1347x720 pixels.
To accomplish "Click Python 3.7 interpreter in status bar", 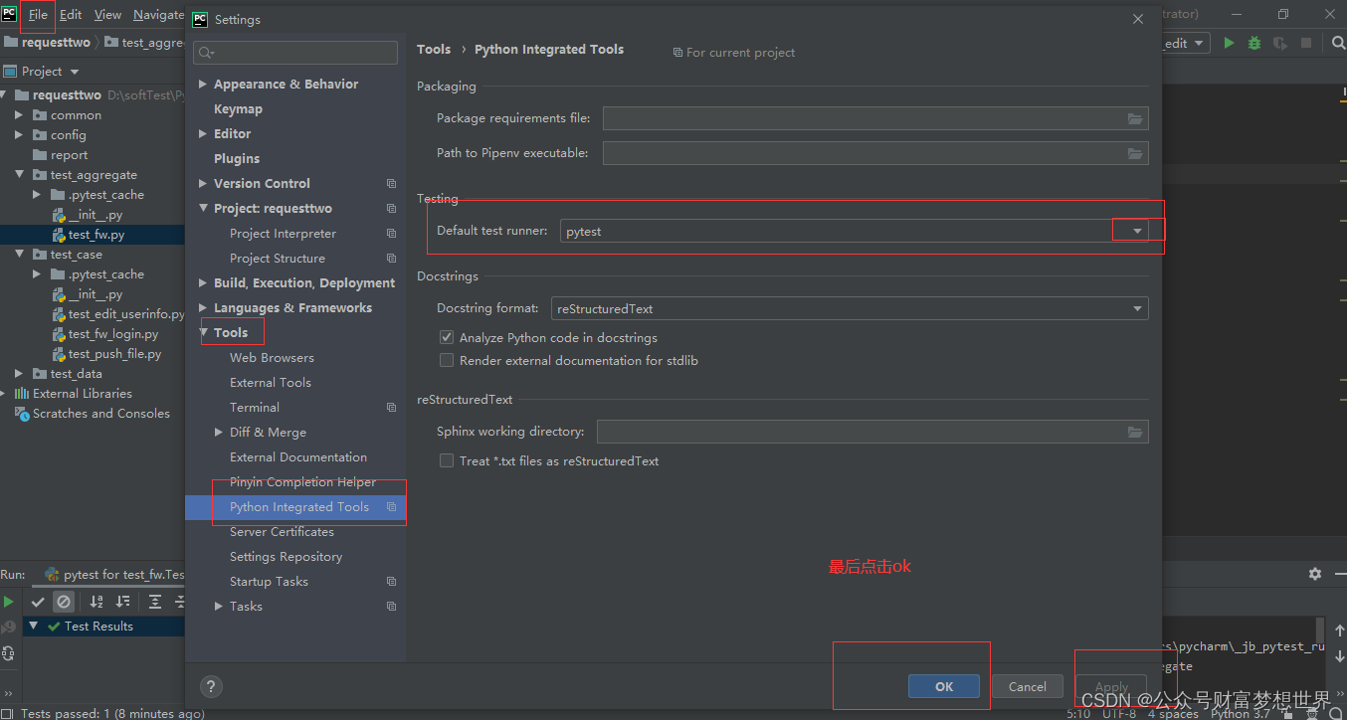I will (1240, 713).
